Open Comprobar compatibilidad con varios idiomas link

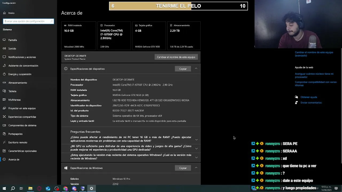(x=316, y=84)
